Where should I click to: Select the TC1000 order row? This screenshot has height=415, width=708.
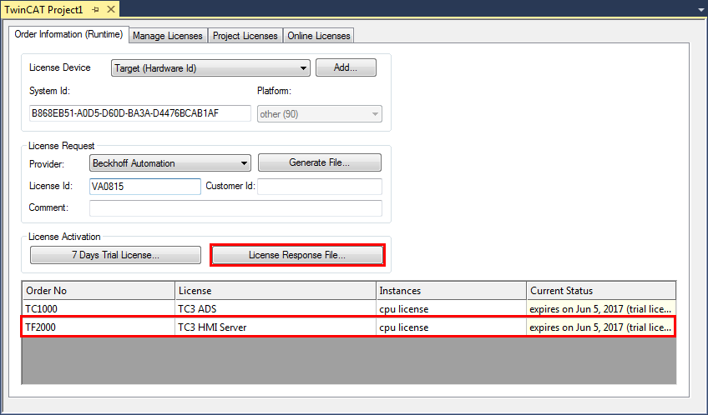[x=349, y=309]
